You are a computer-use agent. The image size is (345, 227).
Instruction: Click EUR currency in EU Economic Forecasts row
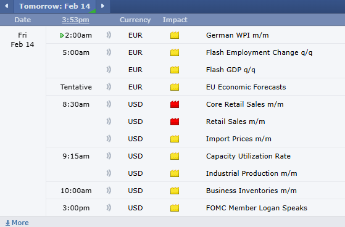[x=135, y=87]
